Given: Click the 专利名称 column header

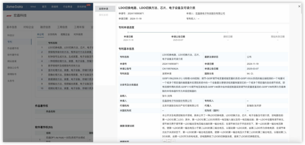Looking at the screenshot, I should (53, 43).
